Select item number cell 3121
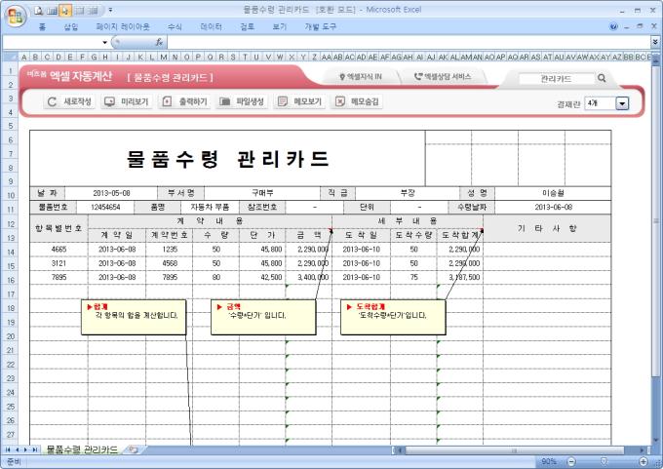 point(58,263)
